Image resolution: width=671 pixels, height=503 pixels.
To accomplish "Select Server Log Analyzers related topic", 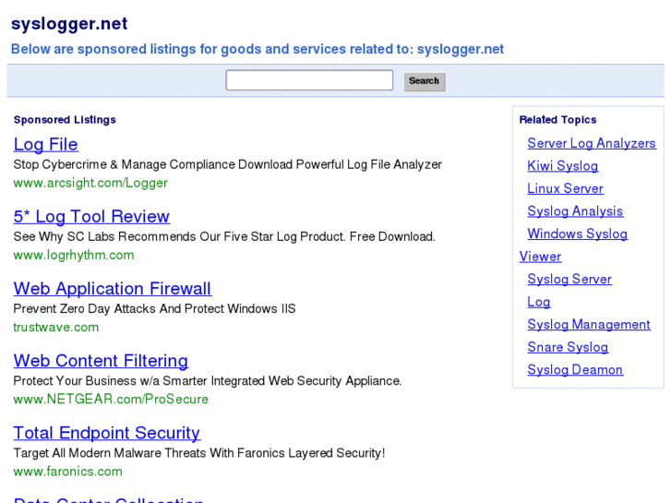I will point(592,143).
